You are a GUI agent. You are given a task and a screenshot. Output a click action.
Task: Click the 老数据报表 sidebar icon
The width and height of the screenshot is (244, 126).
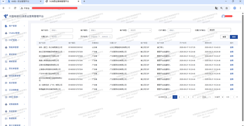tap(6, 104)
